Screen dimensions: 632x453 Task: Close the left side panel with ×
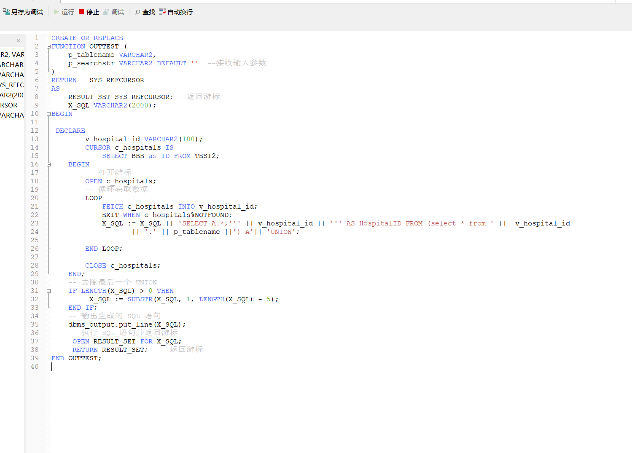[18, 41]
